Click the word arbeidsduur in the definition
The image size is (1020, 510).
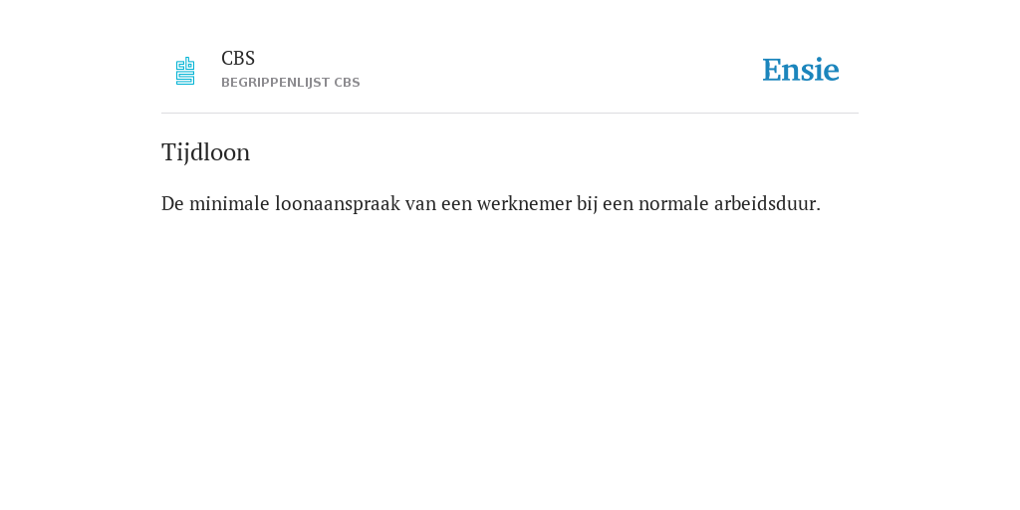[x=768, y=203]
